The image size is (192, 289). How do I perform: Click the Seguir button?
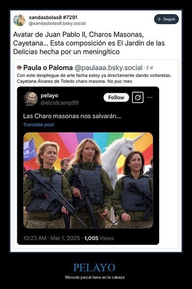166,19
